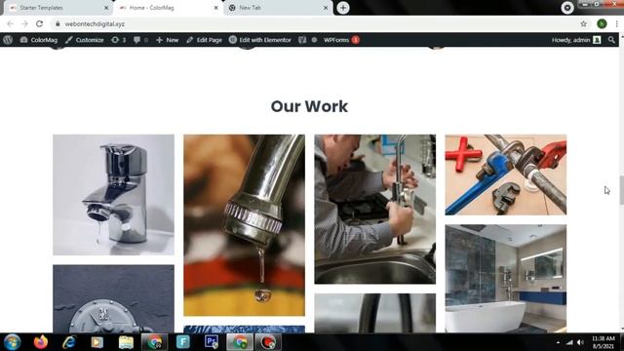624x351 pixels.
Task: Close the New Tab browser tab
Action: (326, 8)
